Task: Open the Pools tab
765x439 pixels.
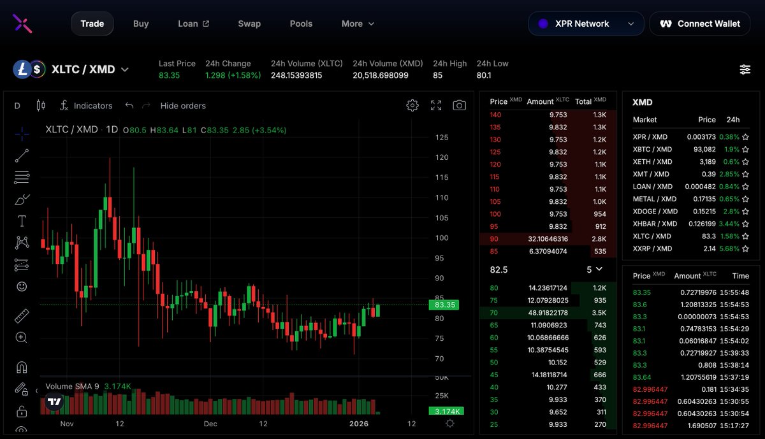Action: [301, 24]
